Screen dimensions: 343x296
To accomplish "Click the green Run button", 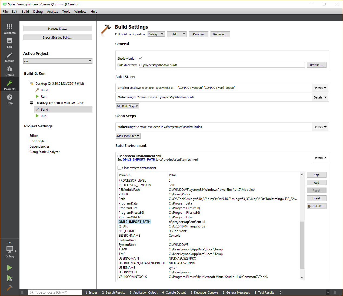I will pos(9,268).
